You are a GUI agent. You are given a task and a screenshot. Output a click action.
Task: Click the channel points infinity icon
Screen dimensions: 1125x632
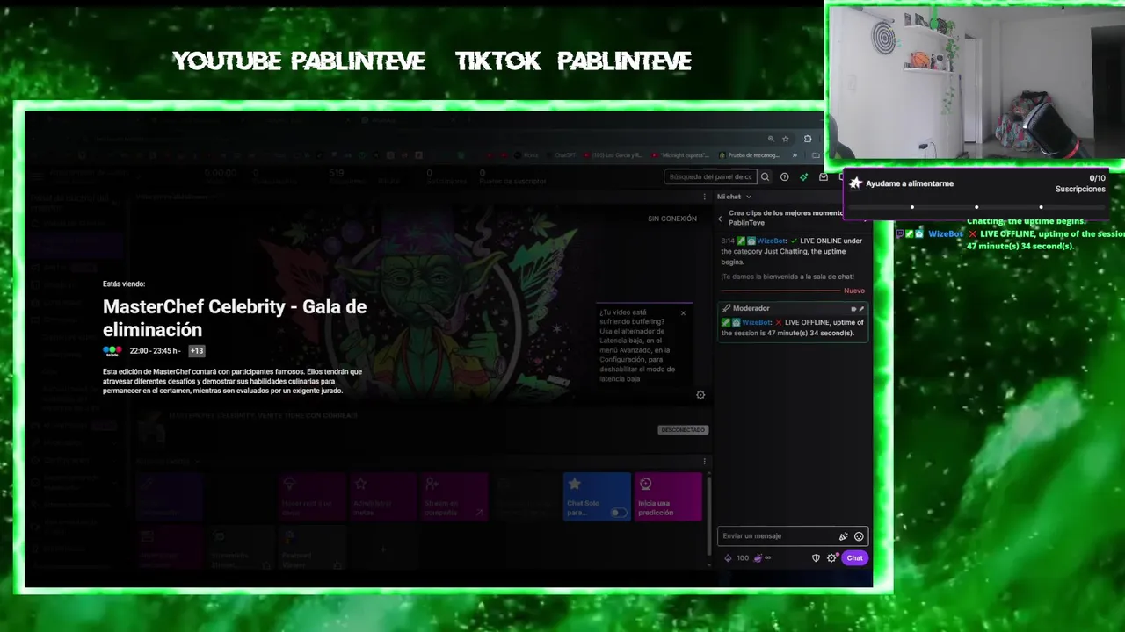click(x=761, y=558)
